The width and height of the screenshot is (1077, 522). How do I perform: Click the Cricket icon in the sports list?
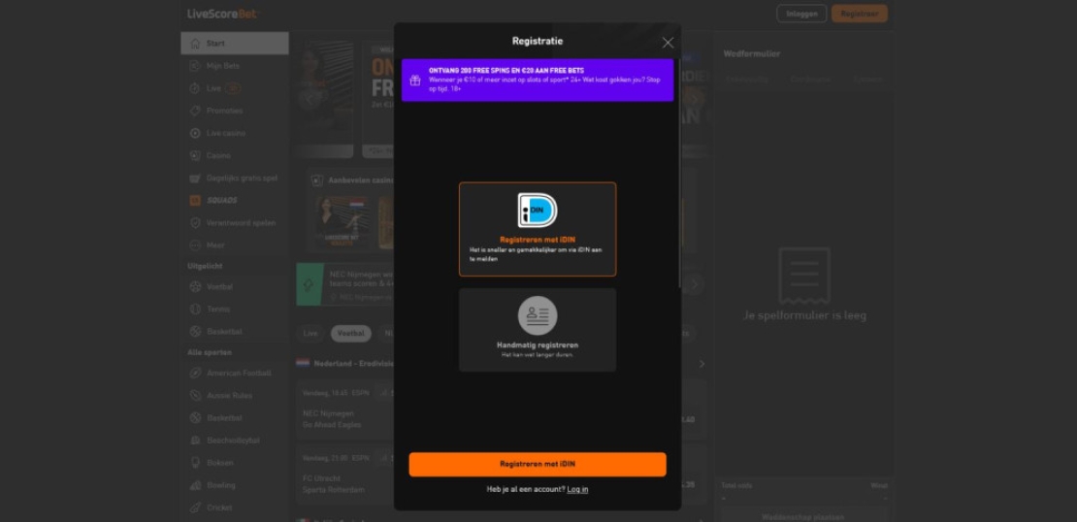tap(195, 507)
